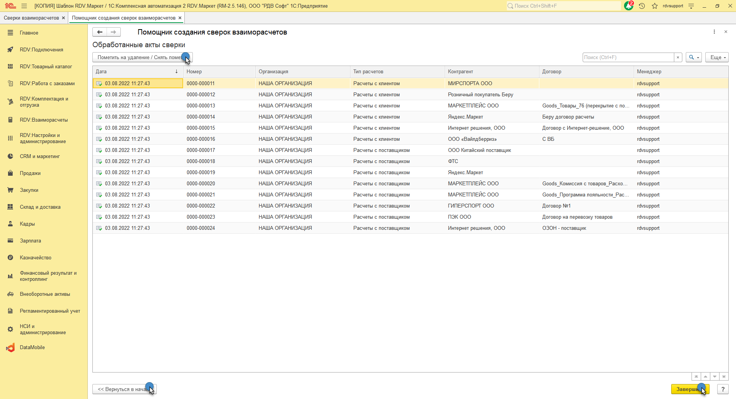This screenshot has height=399, width=736.
Task: Open favorites star icon
Action: pyautogui.click(x=655, y=6)
